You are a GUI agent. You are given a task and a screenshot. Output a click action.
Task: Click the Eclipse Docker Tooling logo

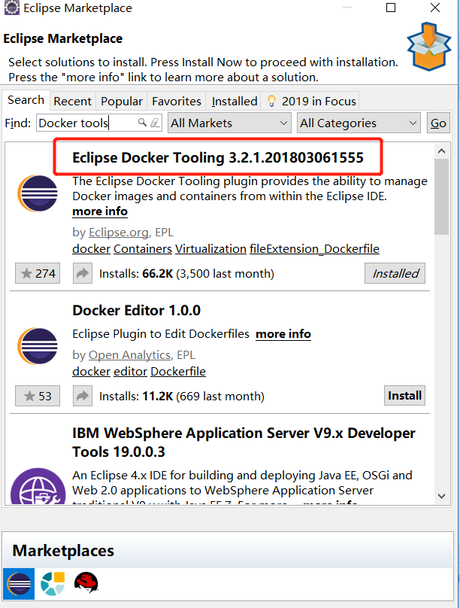click(38, 193)
